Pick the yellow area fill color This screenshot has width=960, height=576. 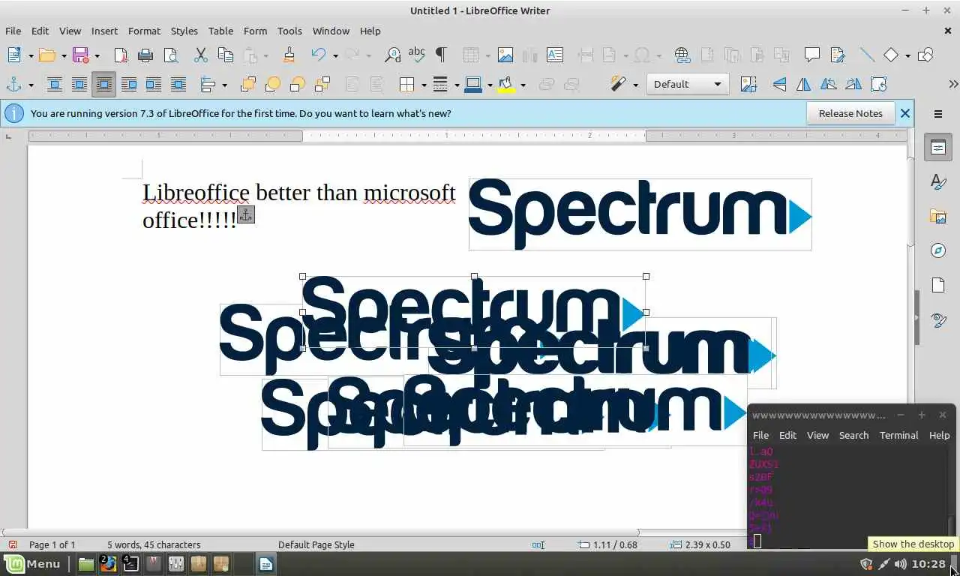click(x=506, y=84)
